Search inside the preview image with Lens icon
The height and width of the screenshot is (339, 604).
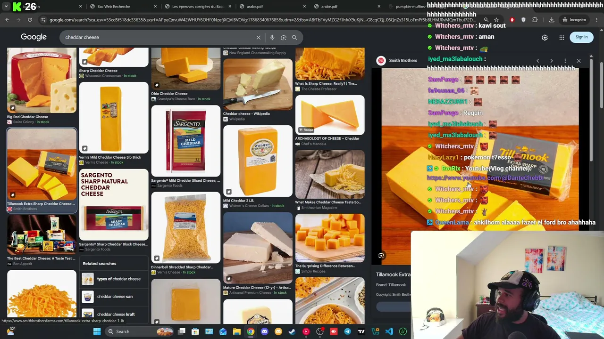381,256
